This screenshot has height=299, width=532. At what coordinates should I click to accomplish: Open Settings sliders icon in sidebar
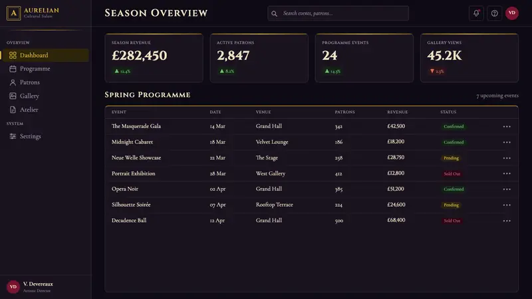point(13,136)
